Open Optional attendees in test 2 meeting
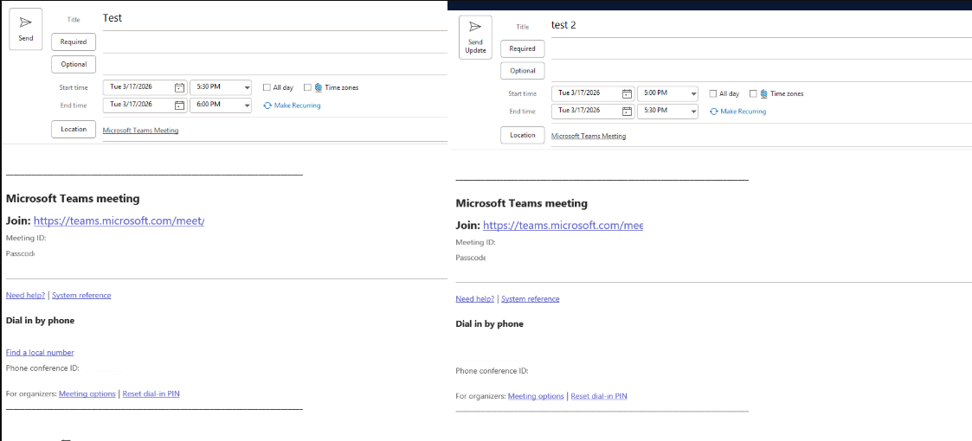 tap(523, 71)
